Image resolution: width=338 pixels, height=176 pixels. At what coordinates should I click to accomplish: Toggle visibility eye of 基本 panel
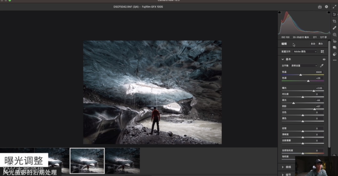click(x=324, y=59)
